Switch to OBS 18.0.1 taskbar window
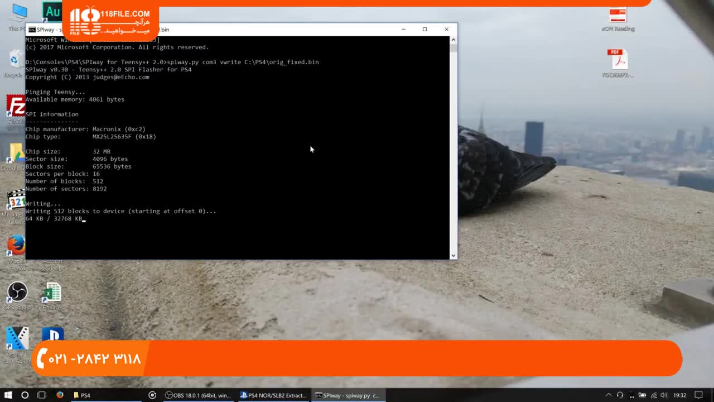714x402 pixels. [x=198, y=395]
